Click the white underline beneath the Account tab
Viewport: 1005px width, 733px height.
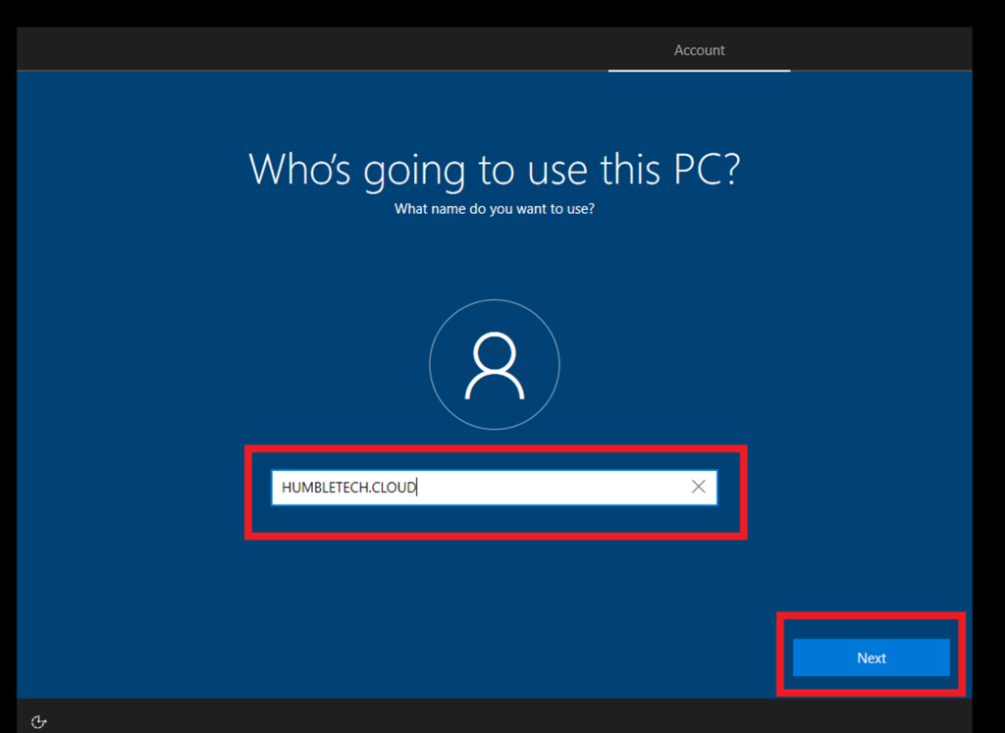tap(699, 71)
